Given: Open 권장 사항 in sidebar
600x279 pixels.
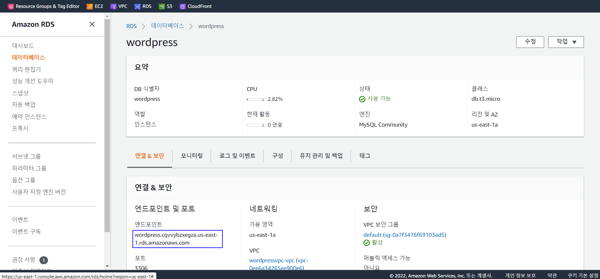Looking at the screenshot, I should tap(24, 260).
